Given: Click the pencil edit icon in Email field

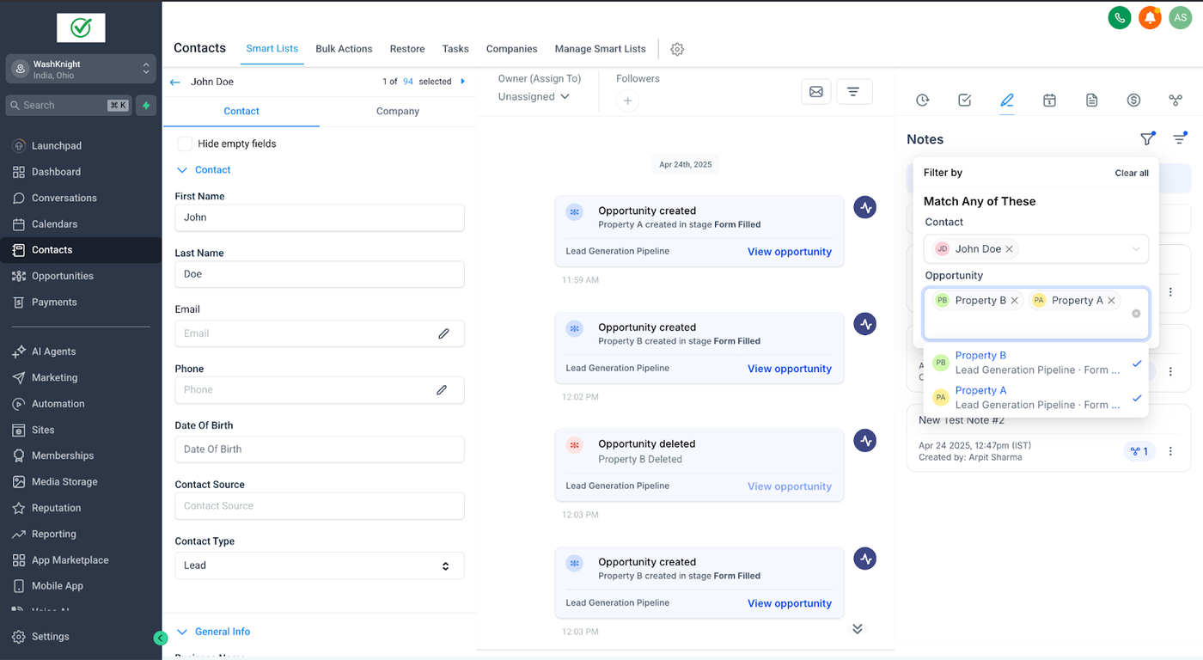Looking at the screenshot, I should click(443, 333).
